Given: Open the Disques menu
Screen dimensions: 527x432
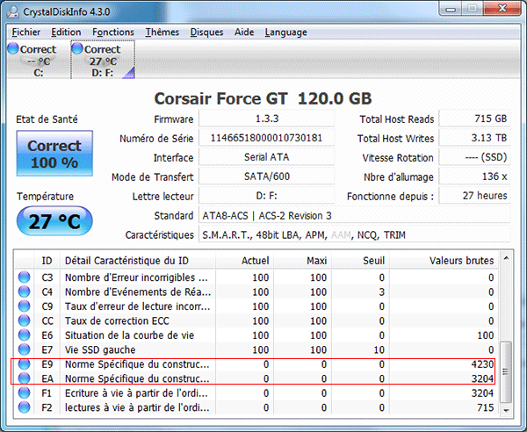Looking at the screenshot, I should [x=206, y=32].
